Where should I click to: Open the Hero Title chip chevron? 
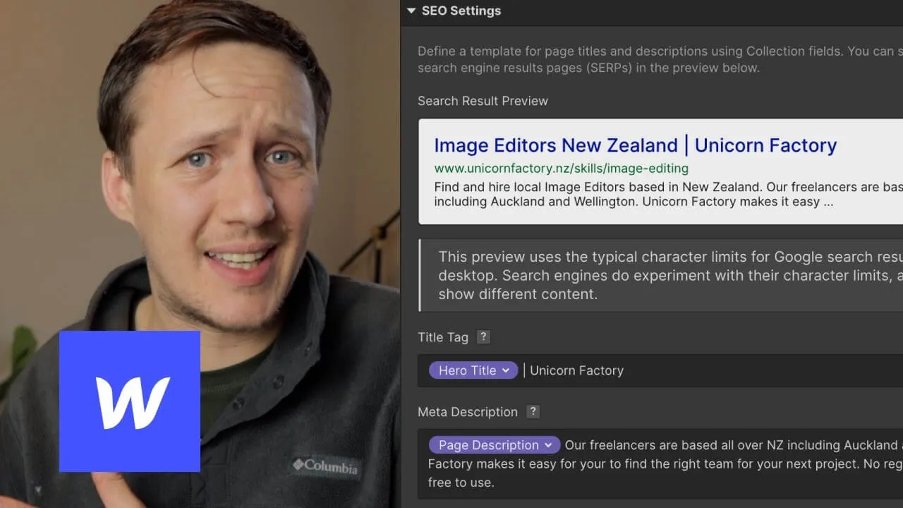pyautogui.click(x=506, y=370)
